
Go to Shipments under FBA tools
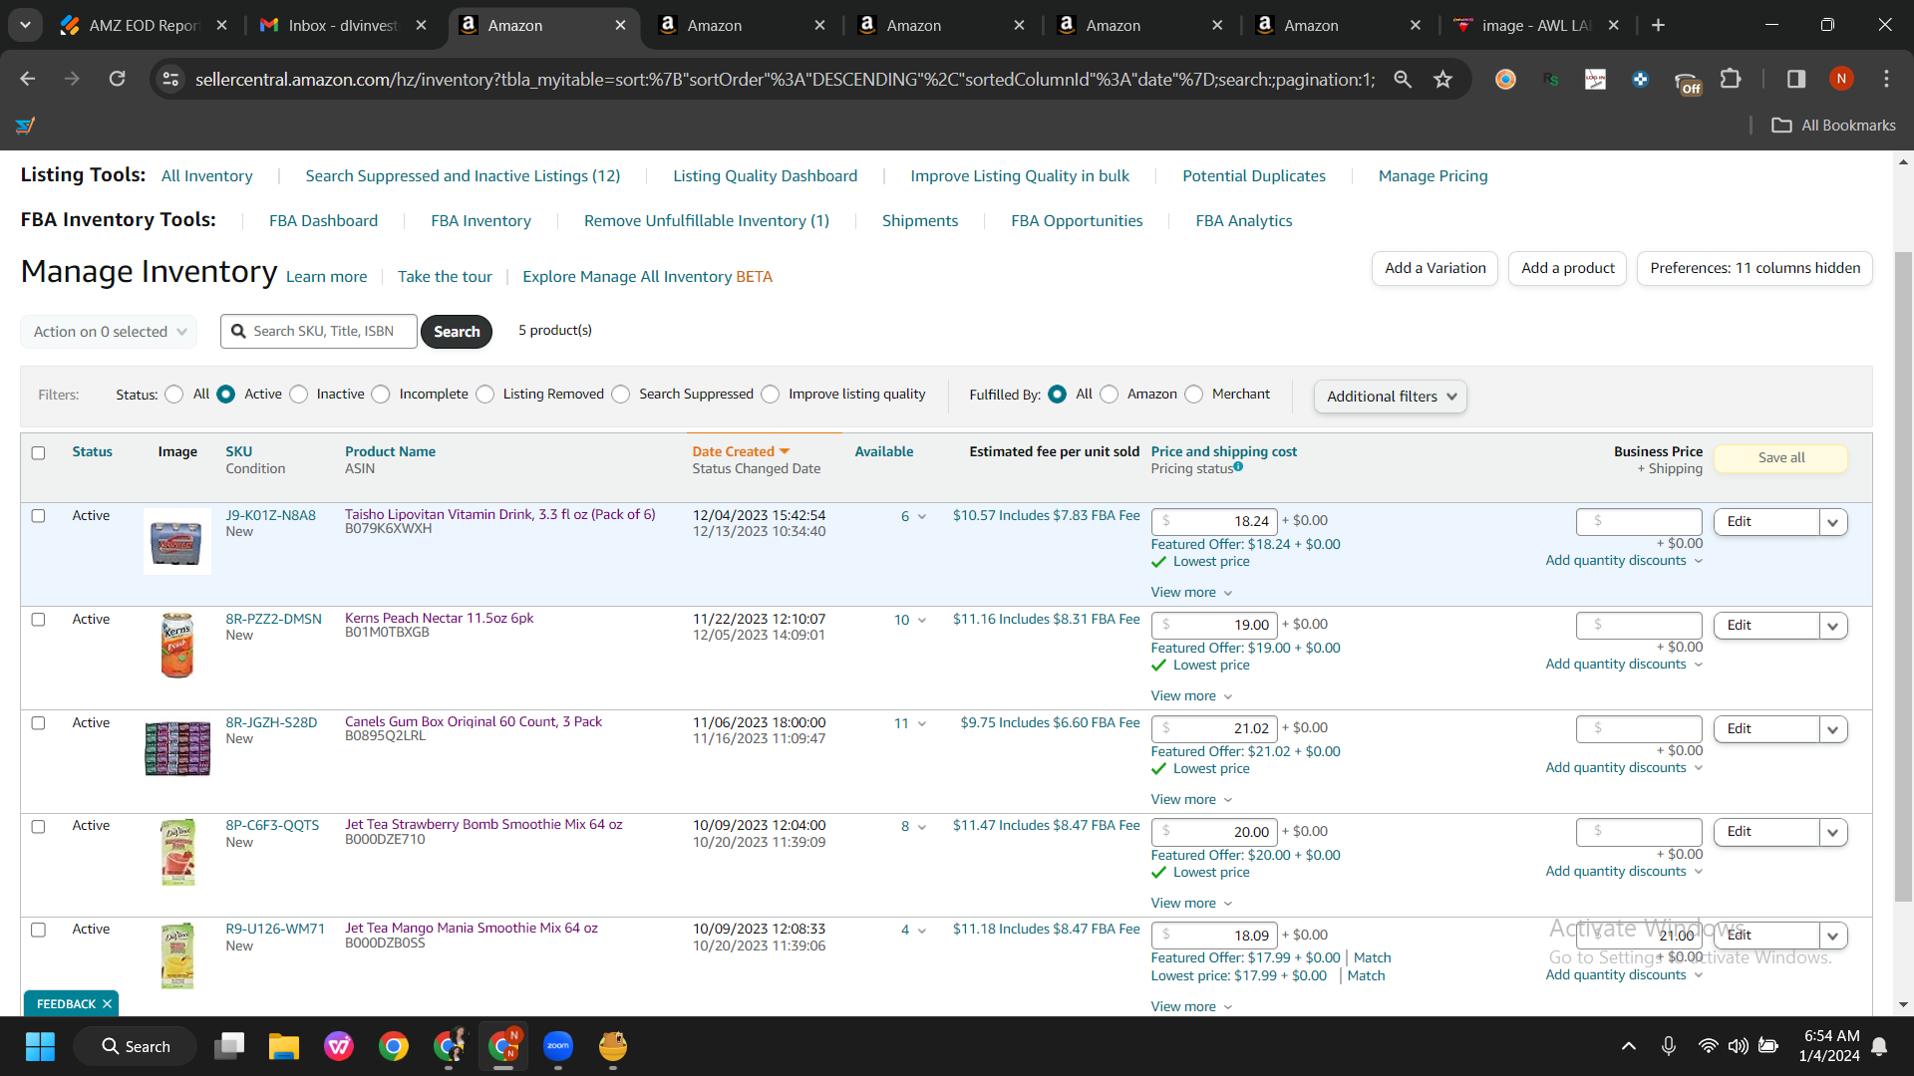pyautogui.click(x=920, y=221)
